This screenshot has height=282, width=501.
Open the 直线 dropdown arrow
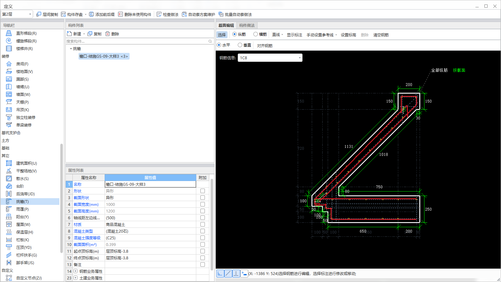pos(282,35)
